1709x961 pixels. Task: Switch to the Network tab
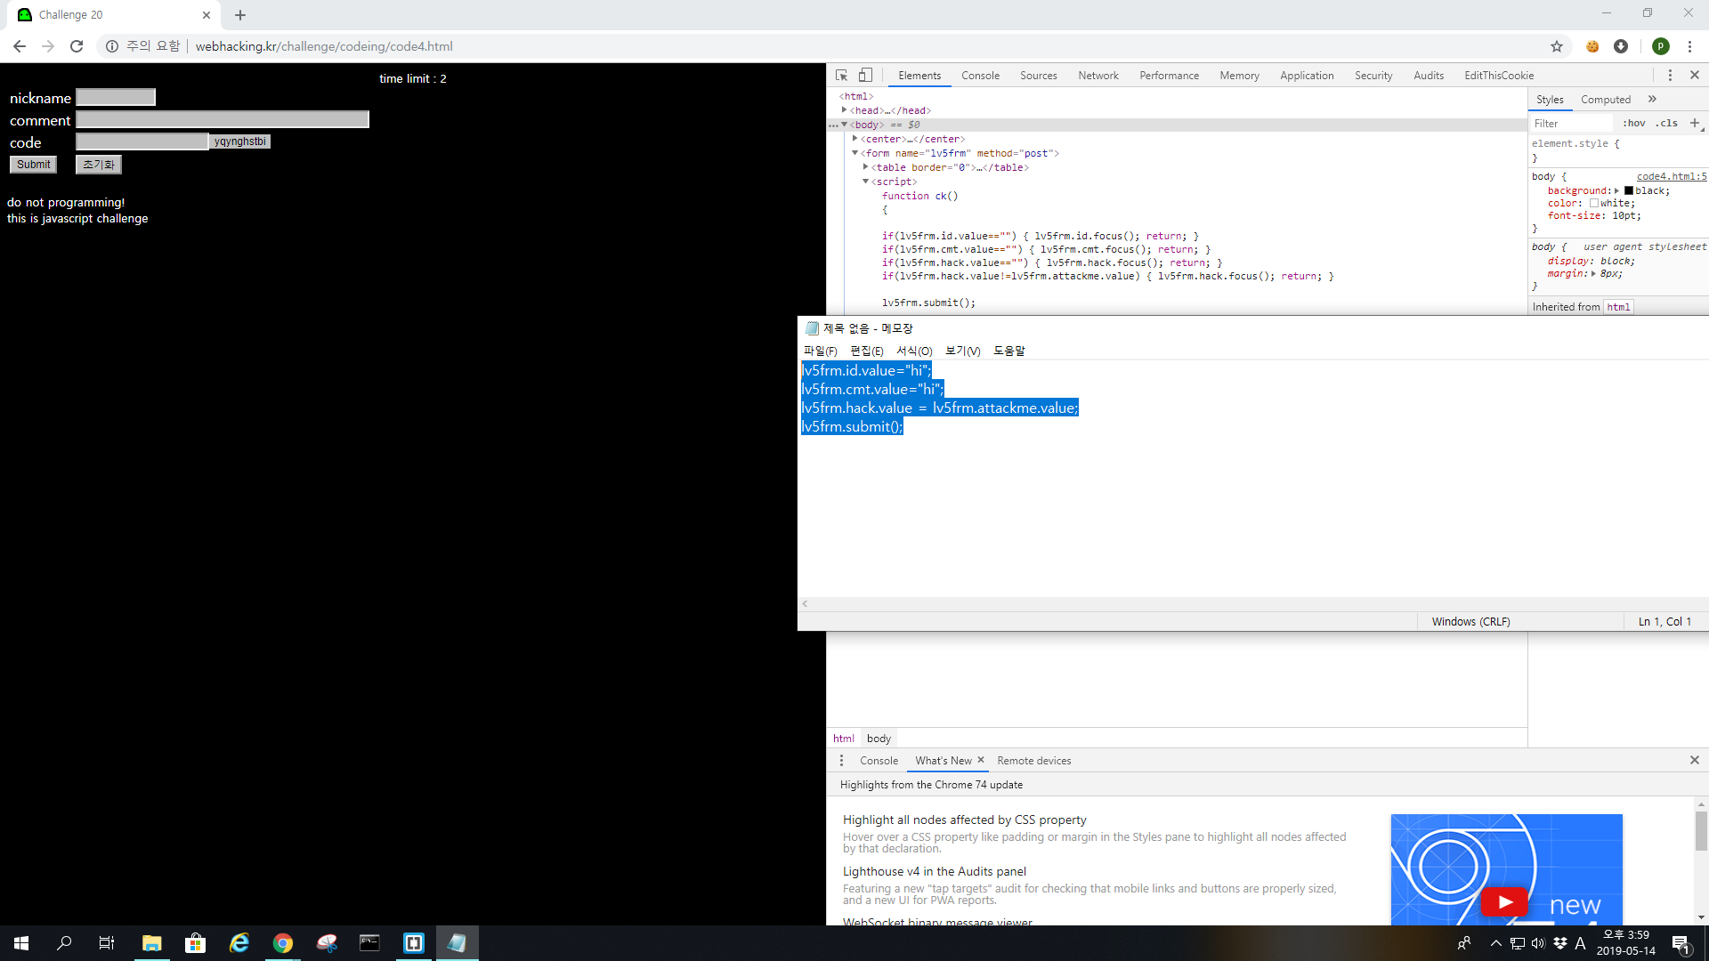1097,76
